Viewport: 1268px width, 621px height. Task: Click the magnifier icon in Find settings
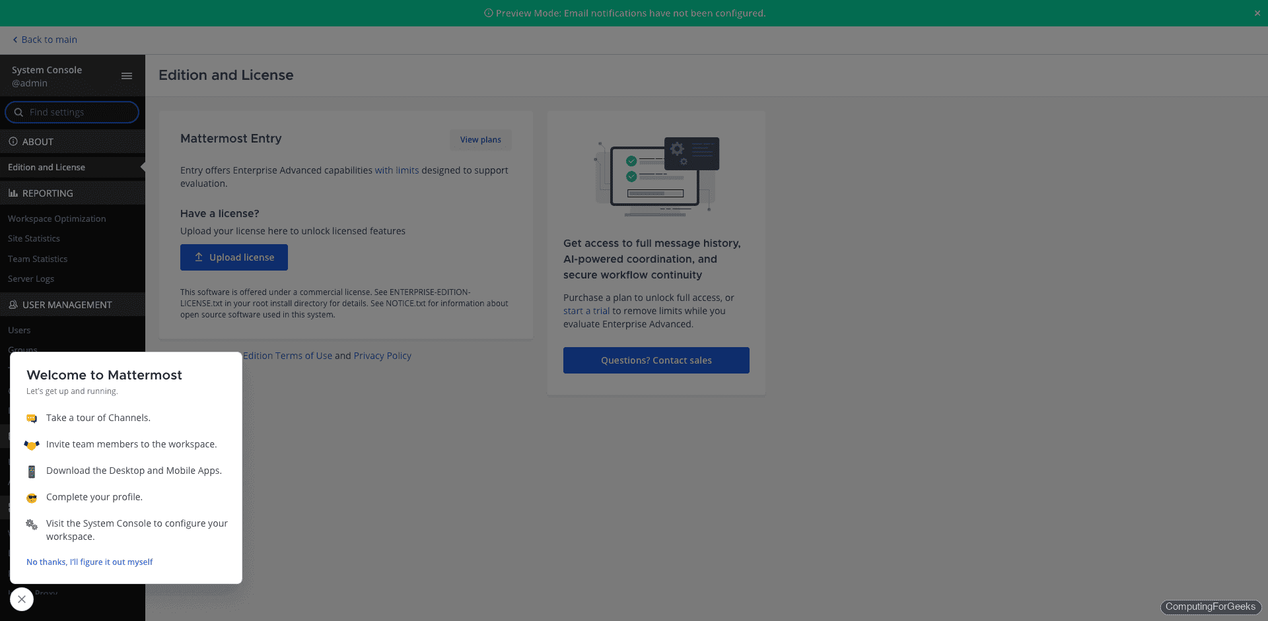click(x=18, y=112)
